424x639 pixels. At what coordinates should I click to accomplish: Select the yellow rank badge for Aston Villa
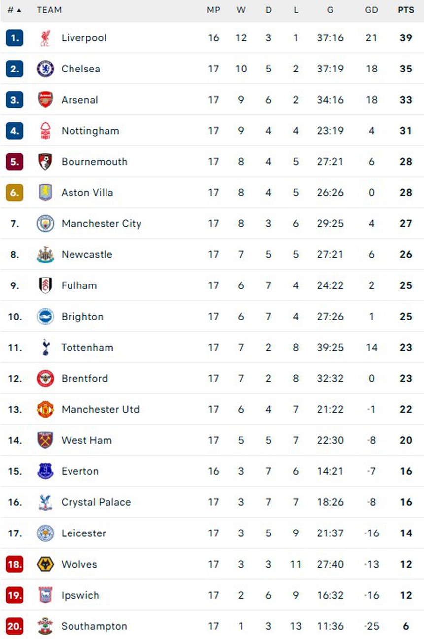pyautogui.click(x=14, y=193)
